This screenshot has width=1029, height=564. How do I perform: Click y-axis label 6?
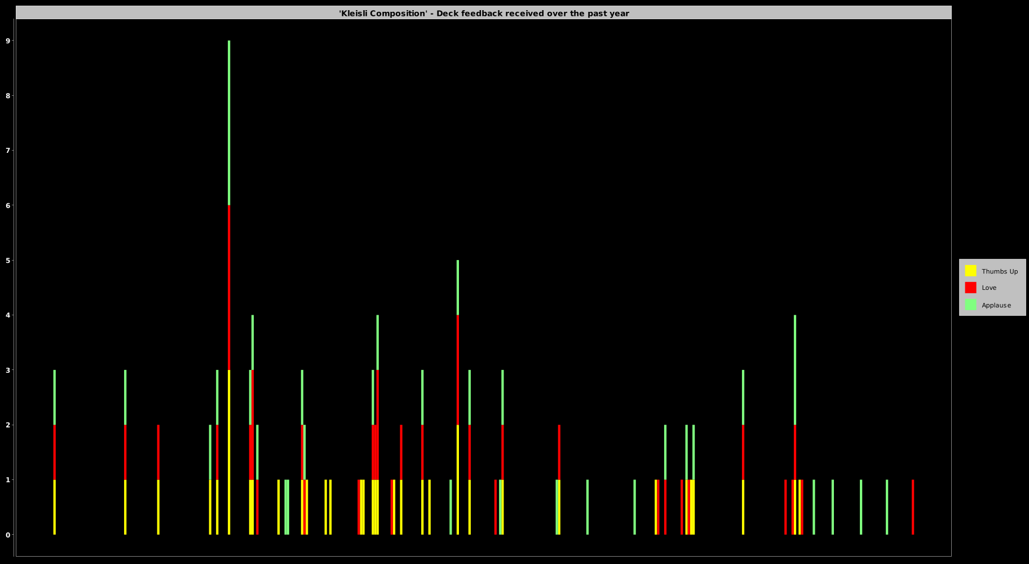(8, 205)
